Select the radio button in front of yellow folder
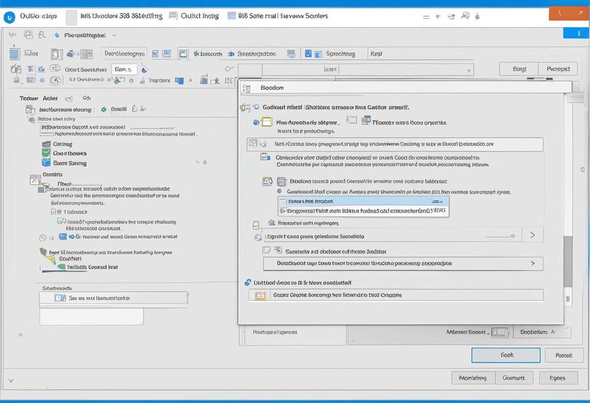Screen dimensions: 590x403 (256, 123)
